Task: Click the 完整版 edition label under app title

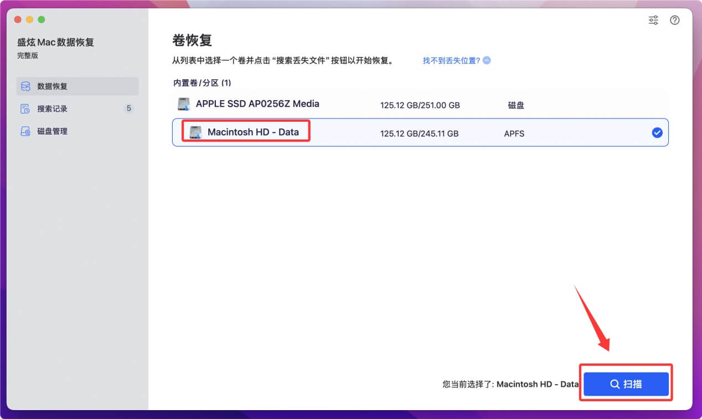Action: 28,55
